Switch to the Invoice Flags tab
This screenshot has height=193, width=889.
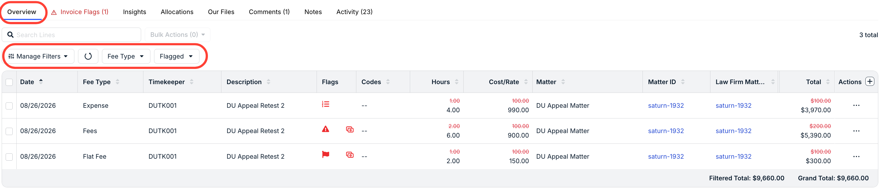[80, 12]
